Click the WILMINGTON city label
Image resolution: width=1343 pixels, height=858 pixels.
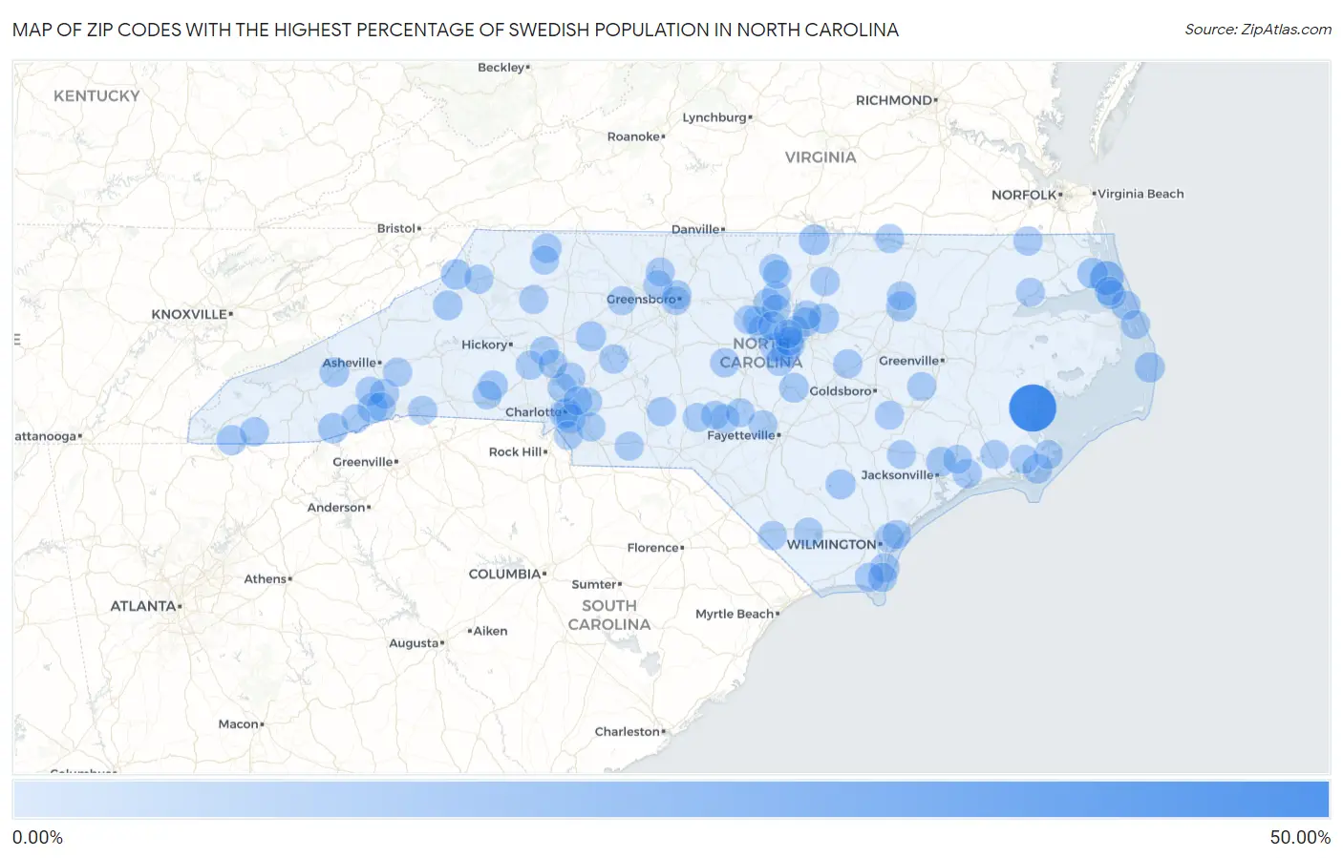point(832,544)
